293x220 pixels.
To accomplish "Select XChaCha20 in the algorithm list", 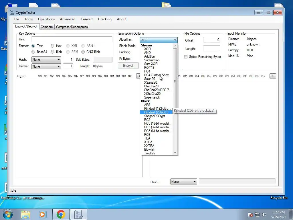I will pyautogui.click(x=152, y=94).
